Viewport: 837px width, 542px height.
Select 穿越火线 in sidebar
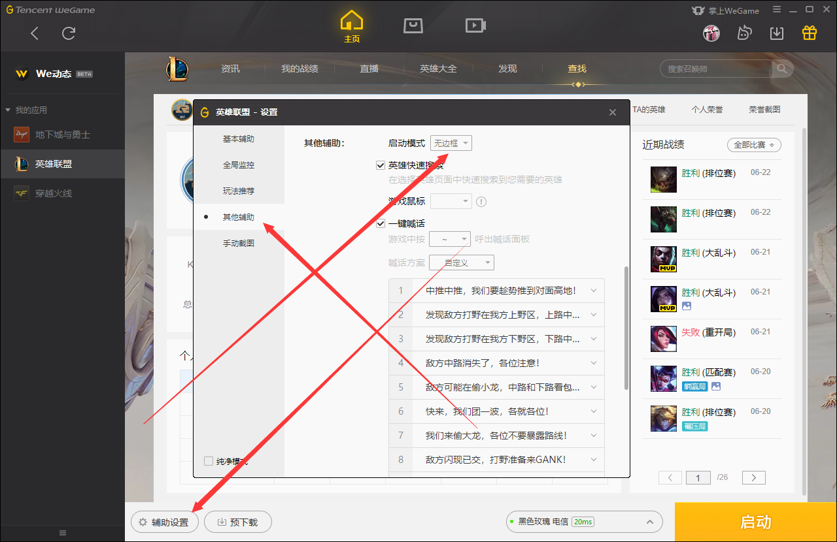coord(62,193)
